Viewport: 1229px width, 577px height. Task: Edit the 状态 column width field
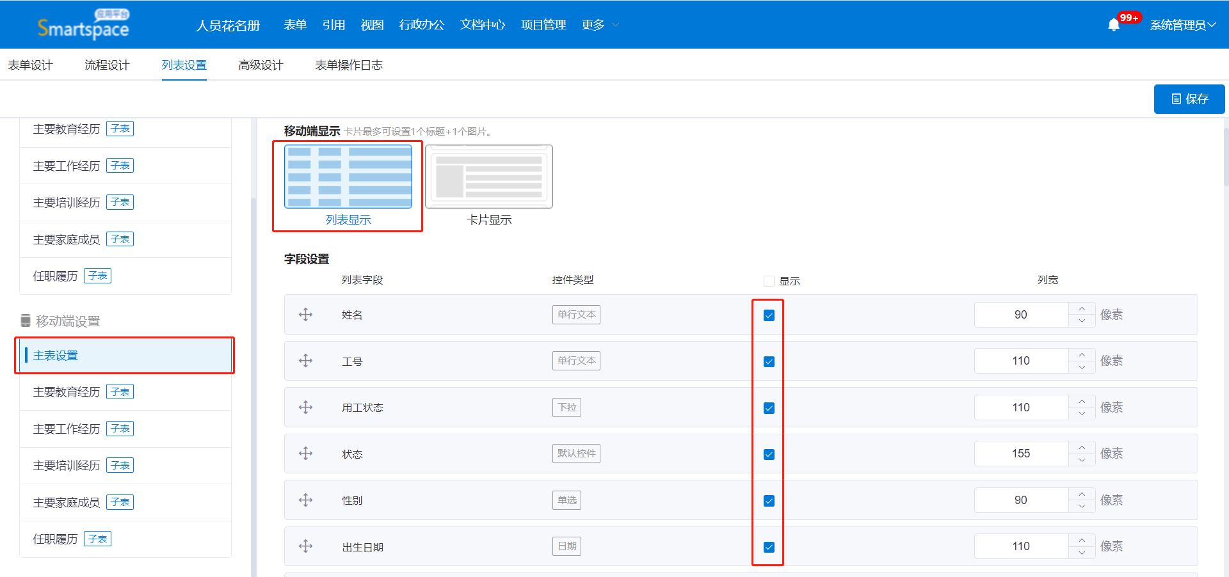[x=1021, y=454]
